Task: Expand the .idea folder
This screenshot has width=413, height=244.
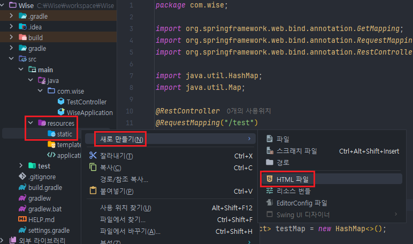Action: tap(11, 26)
